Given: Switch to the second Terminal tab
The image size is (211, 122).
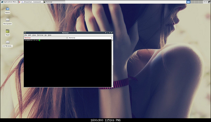Looking at the screenshot, I should point(72,38).
